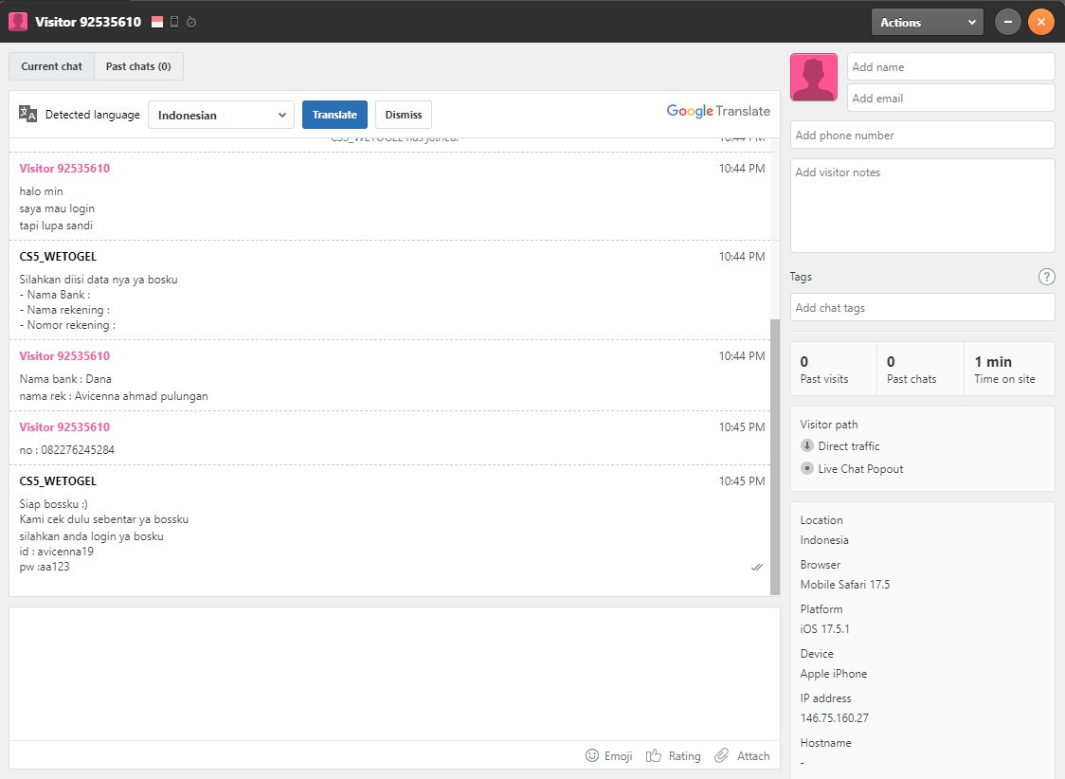The height and width of the screenshot is (779, 1065).
Task: Click the Direct traffic arrow icon
Action: (807, 445)
